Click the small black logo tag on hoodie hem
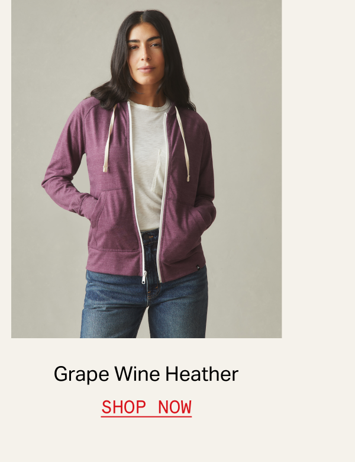Image resolution: width=355 pixels, height=462 pixels. click(198, 268)
